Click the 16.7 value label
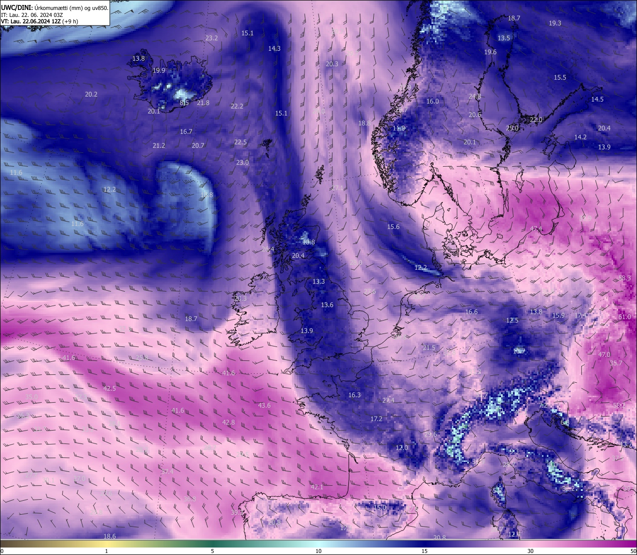 186,132
